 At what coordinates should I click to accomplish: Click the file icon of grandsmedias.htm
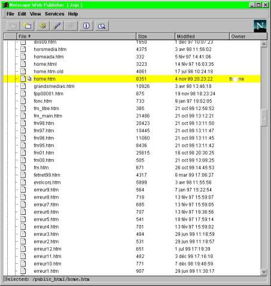(x=23, y=86)
